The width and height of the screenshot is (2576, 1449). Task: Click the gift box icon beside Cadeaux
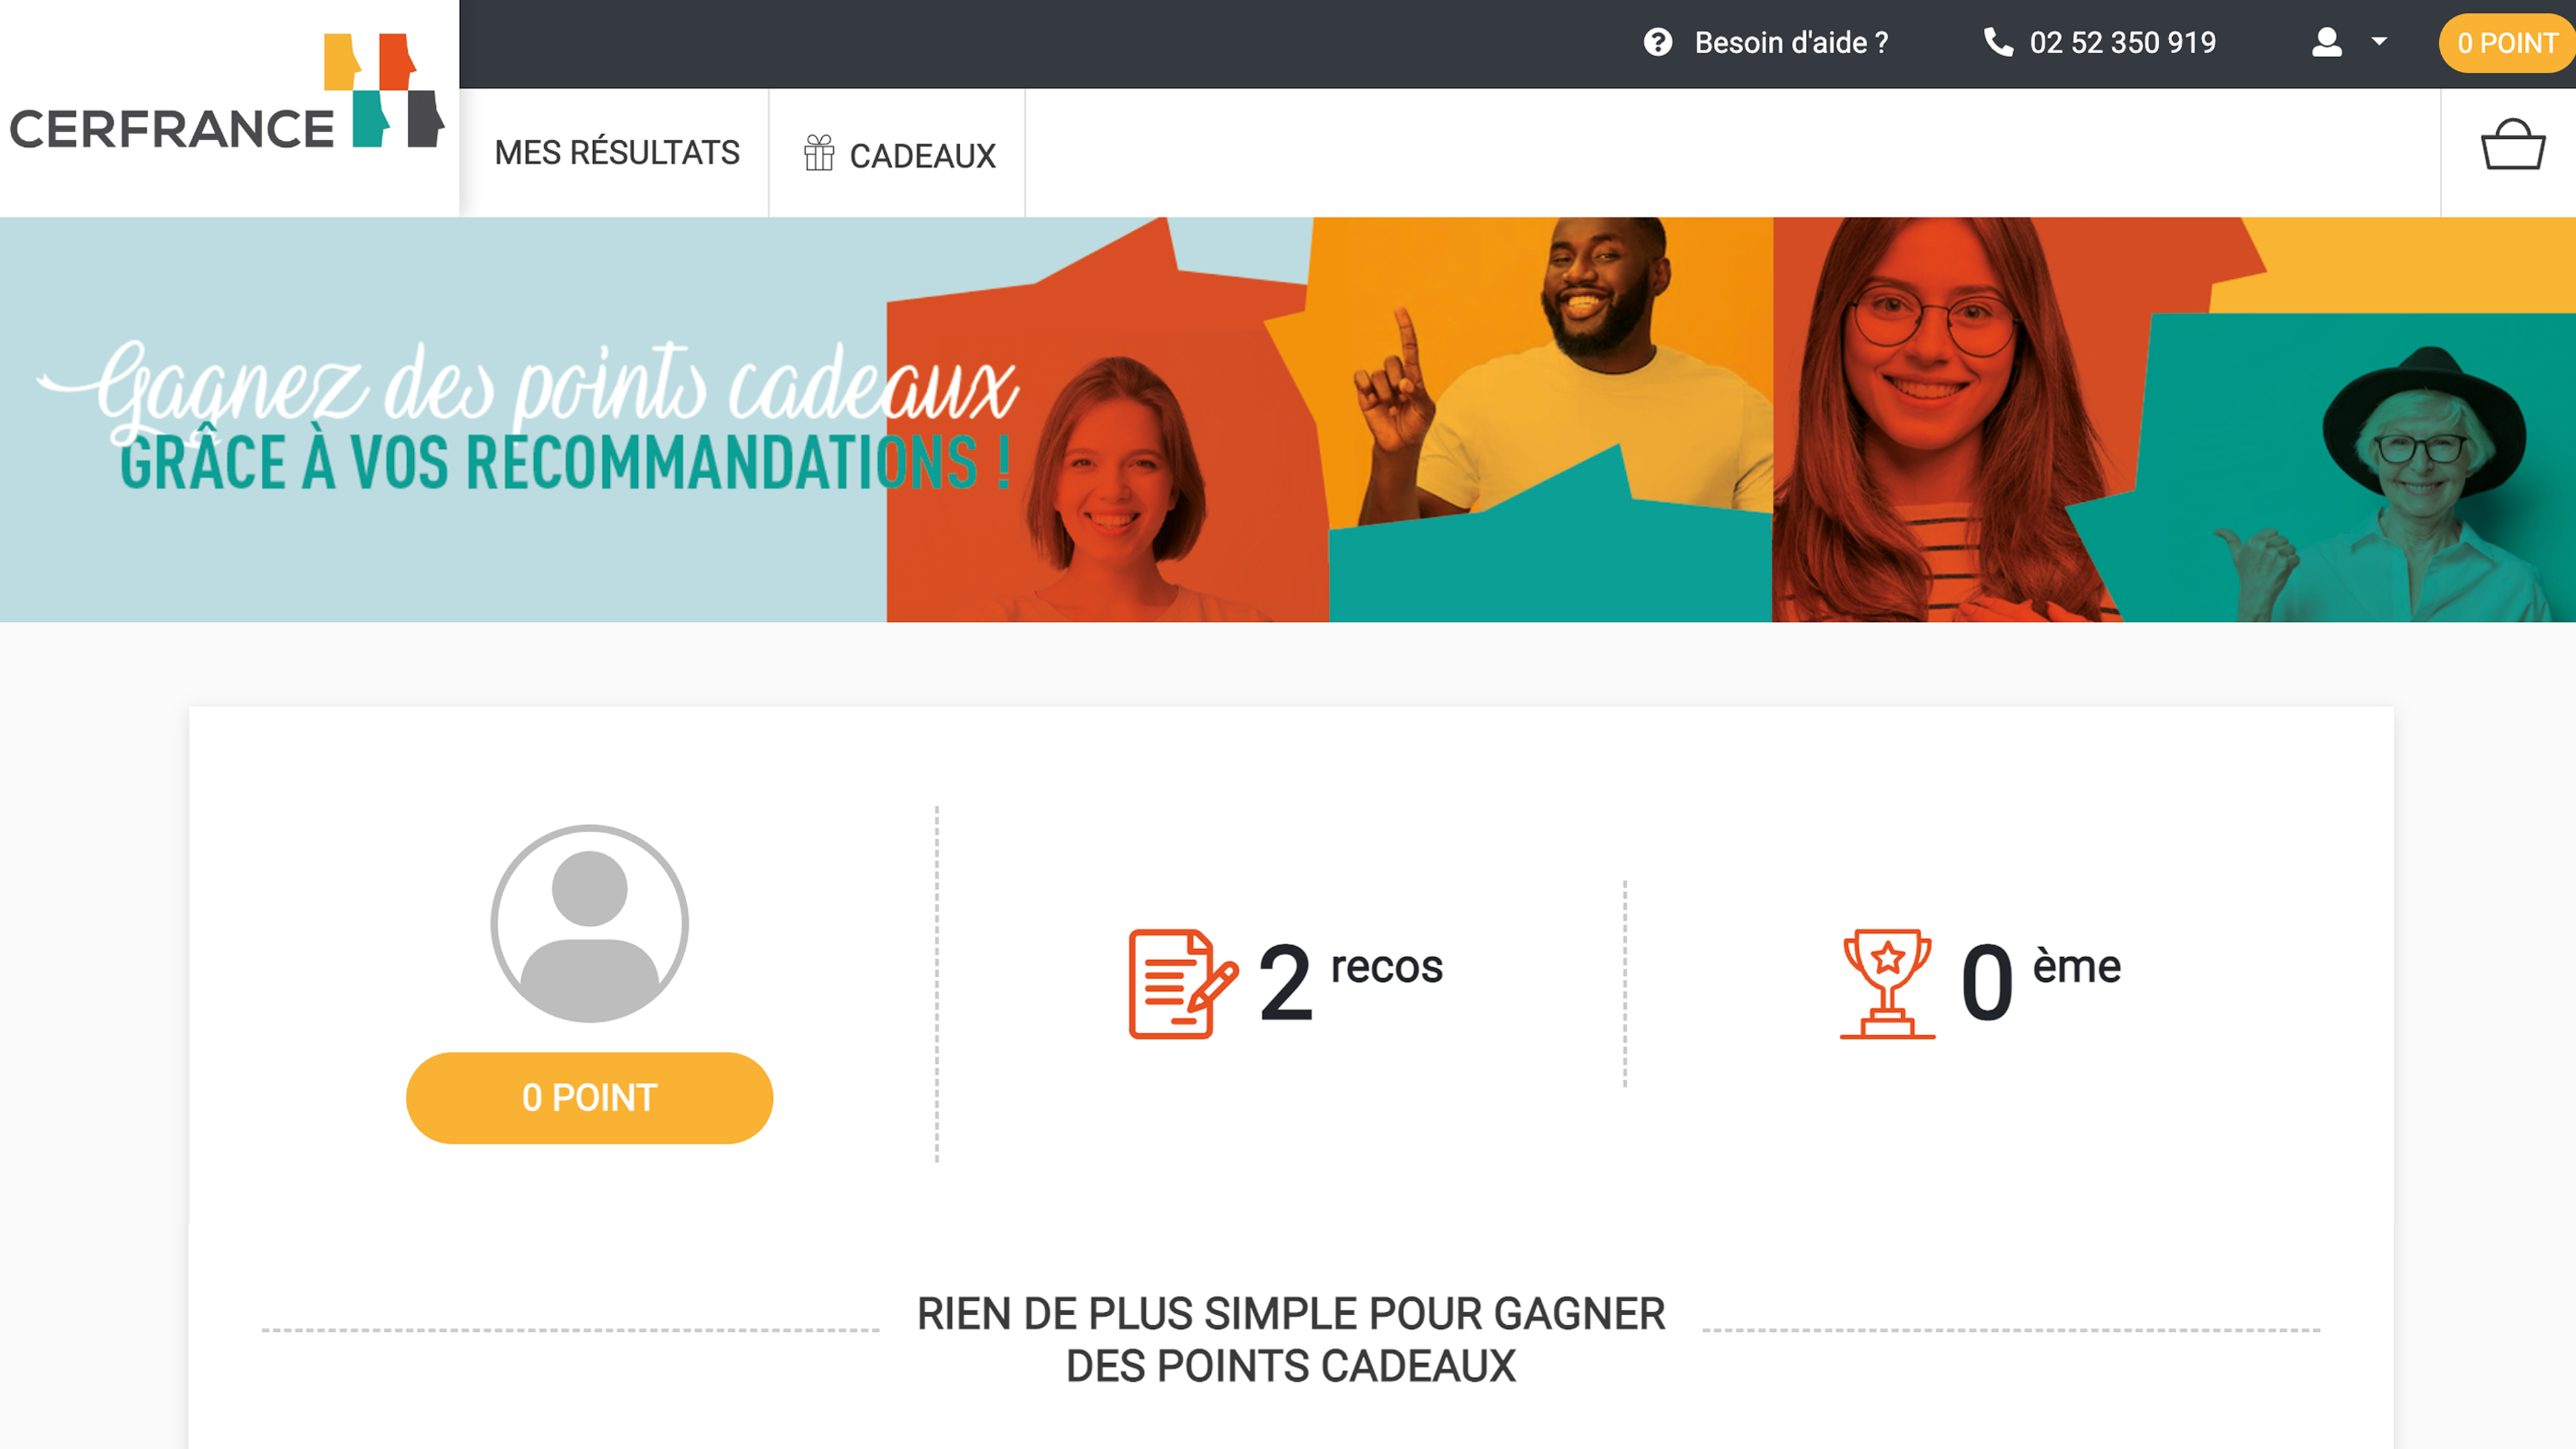pyautogui.click(x=819, y=153)
